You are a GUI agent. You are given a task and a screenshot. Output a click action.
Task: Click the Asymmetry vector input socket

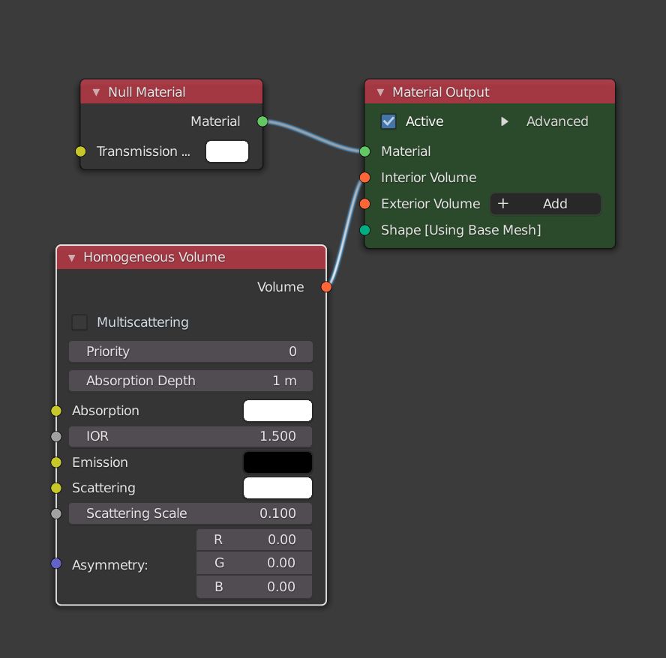tap(56, 564)
